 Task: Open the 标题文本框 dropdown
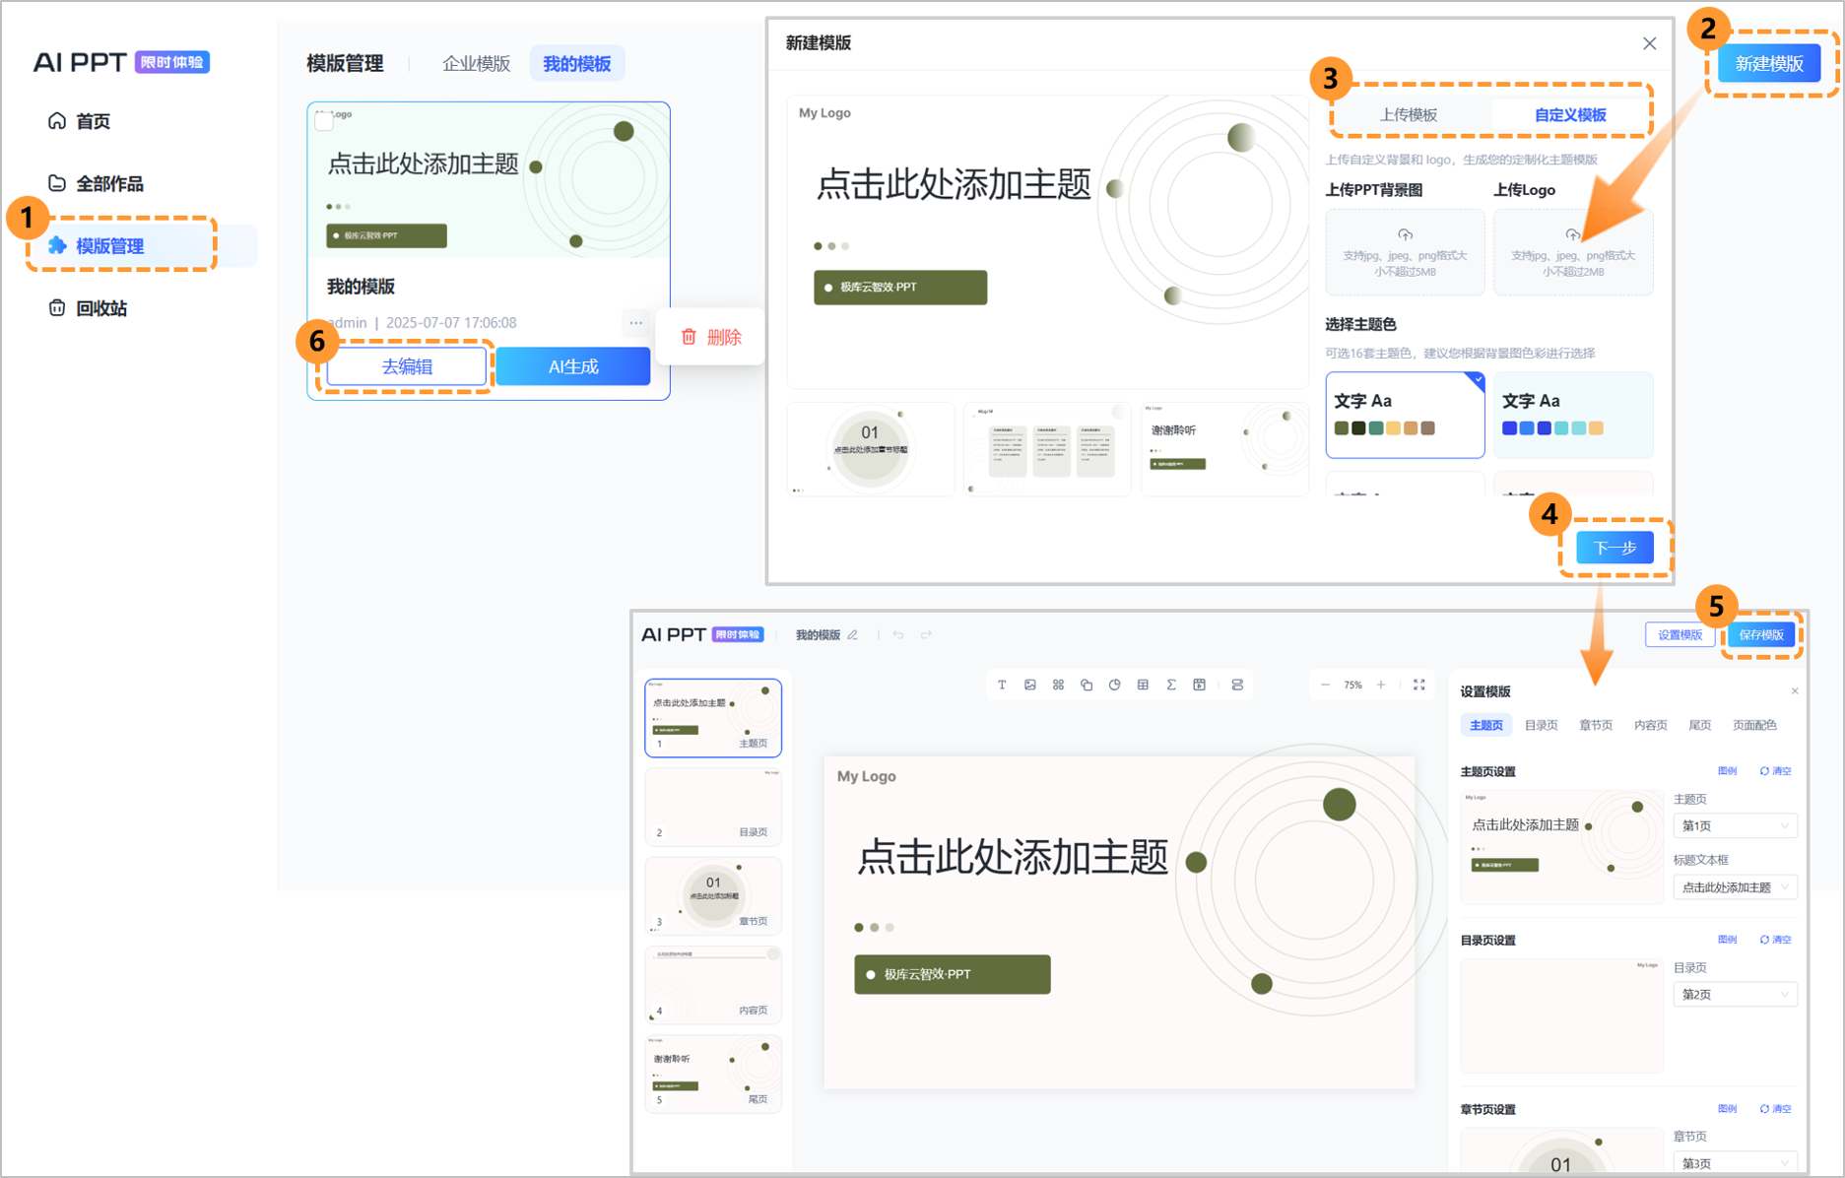tap(1735, 886)
